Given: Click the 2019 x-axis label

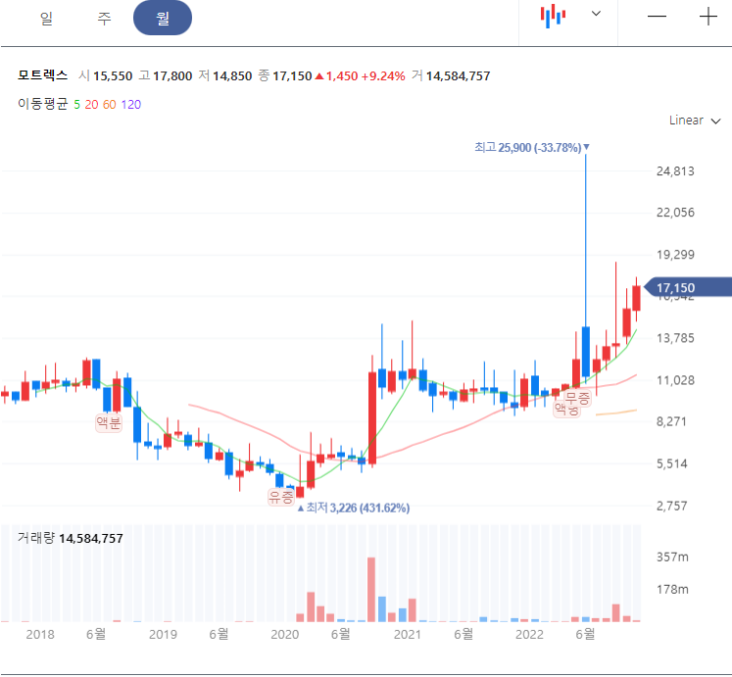Looking at the screenshot, I should click(x=163, y=635).
